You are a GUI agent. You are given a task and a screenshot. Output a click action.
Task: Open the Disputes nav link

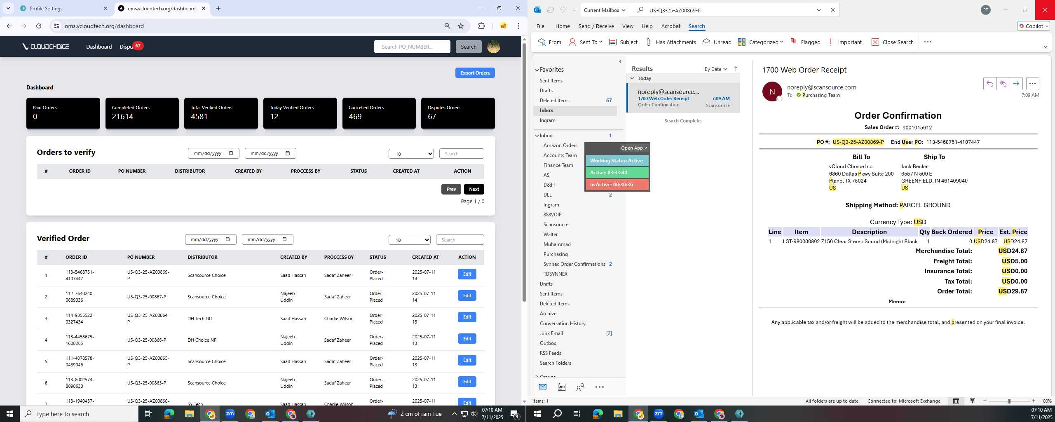coord(126,47)
